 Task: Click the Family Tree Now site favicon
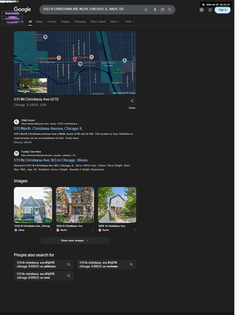coord(16,153)
